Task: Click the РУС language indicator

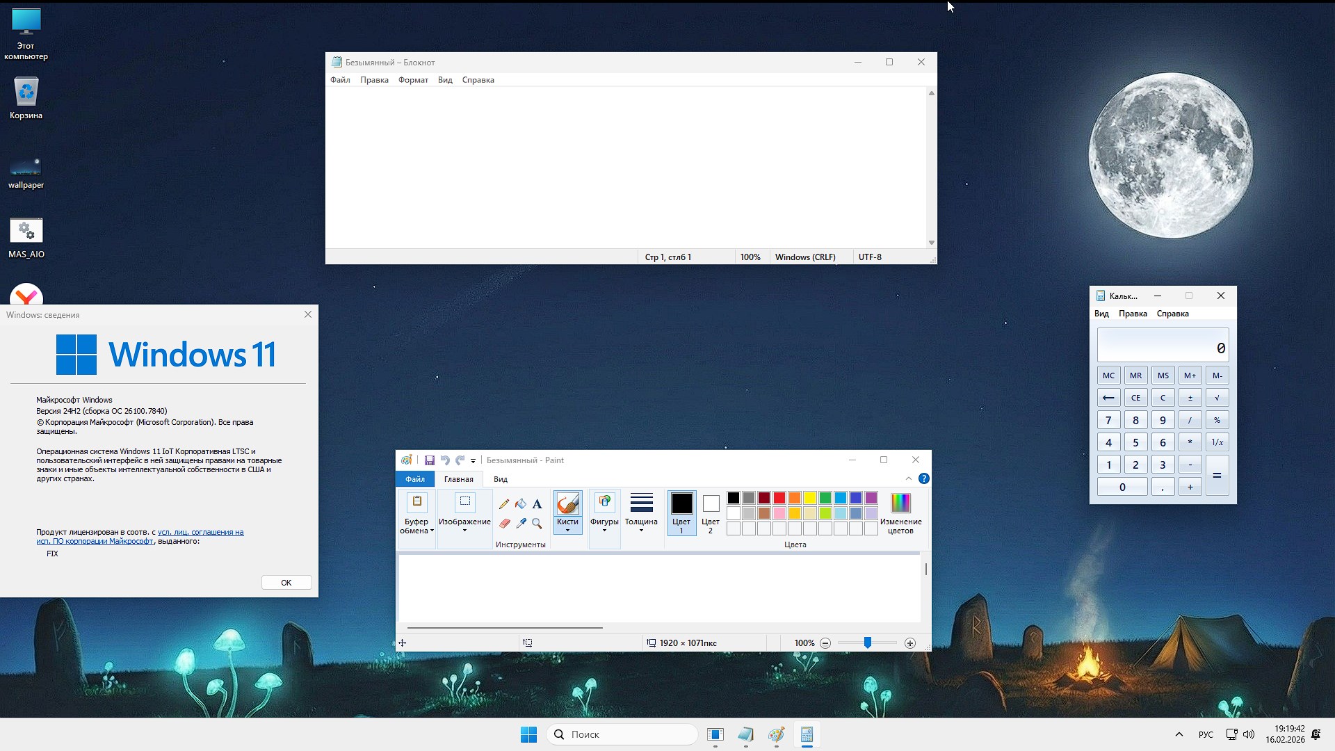Action: tap(1206, 734)
